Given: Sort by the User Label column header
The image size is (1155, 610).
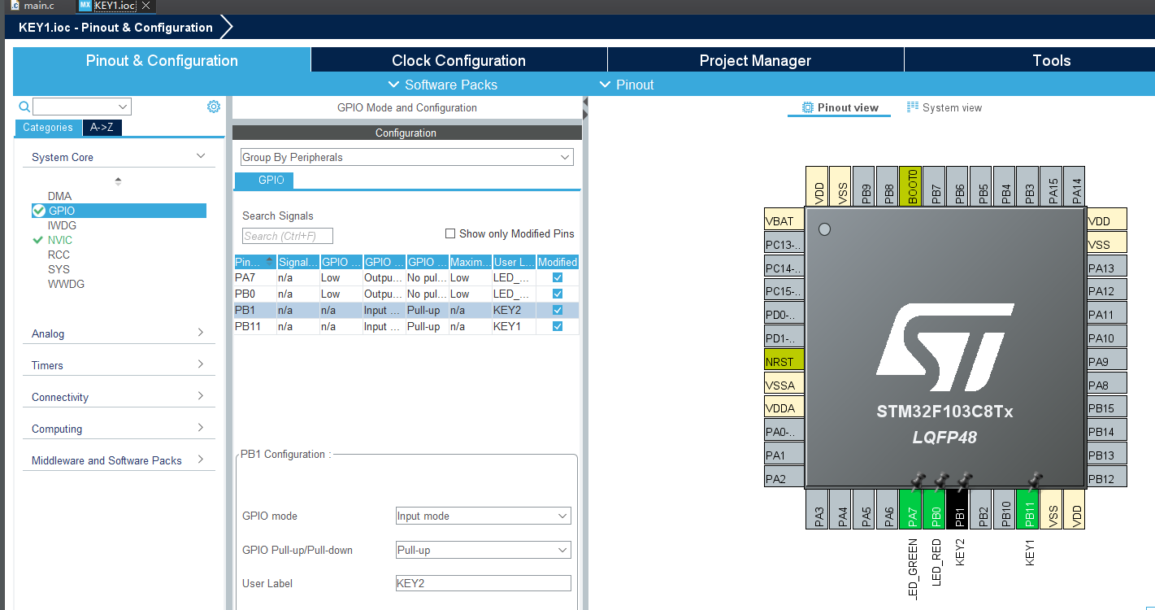Looking at the screenshot, I should [514, 262].
